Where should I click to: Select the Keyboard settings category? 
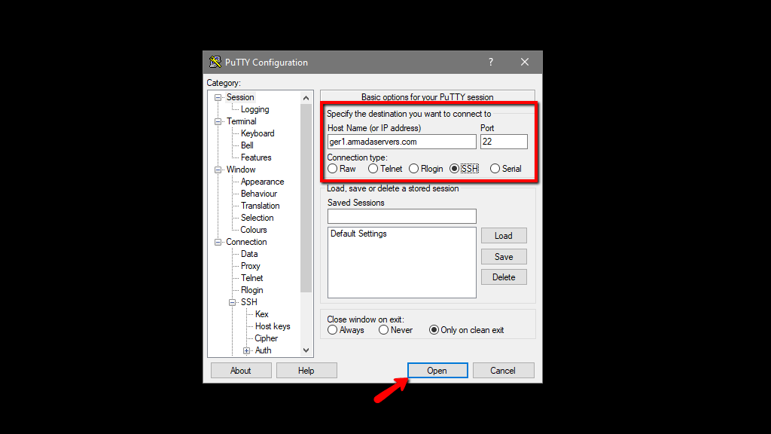[x=257, y=133]
